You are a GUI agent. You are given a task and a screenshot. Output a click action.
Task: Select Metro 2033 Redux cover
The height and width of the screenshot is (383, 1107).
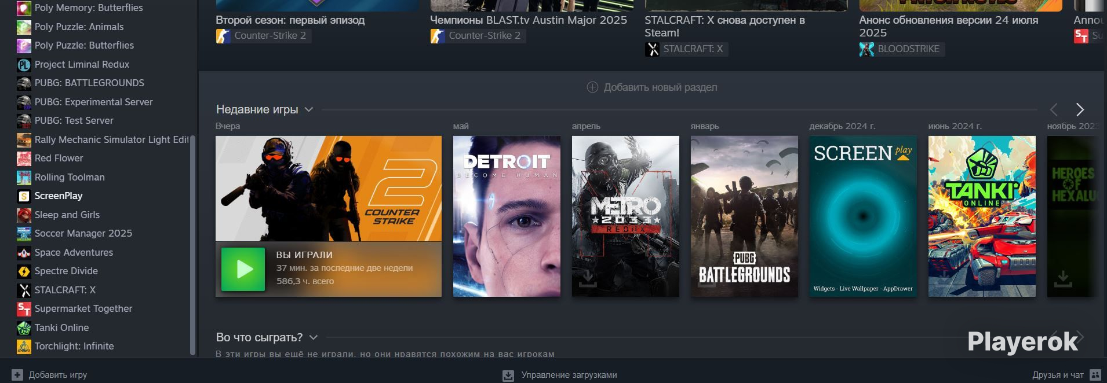point(625,216)
